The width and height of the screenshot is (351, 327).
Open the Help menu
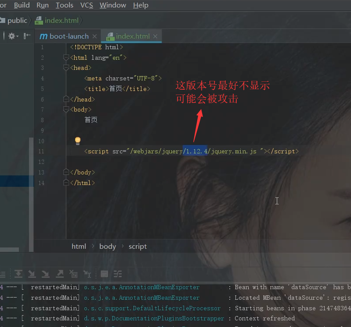tap(141, 5)
